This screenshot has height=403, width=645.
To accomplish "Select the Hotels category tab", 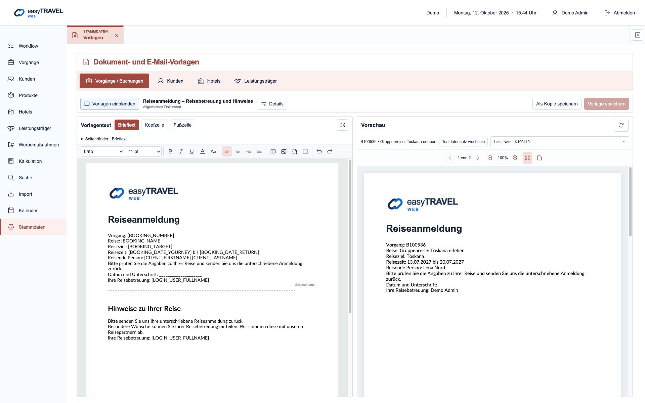I will [x=209, y=81].
